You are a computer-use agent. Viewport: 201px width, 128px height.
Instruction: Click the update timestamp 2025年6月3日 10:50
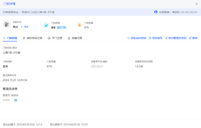[76, 124]
